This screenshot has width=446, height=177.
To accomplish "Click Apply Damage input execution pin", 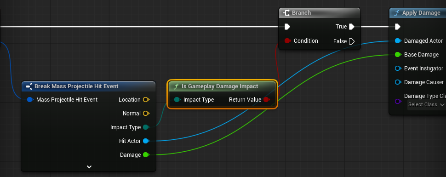I will [x=398, y=27].
